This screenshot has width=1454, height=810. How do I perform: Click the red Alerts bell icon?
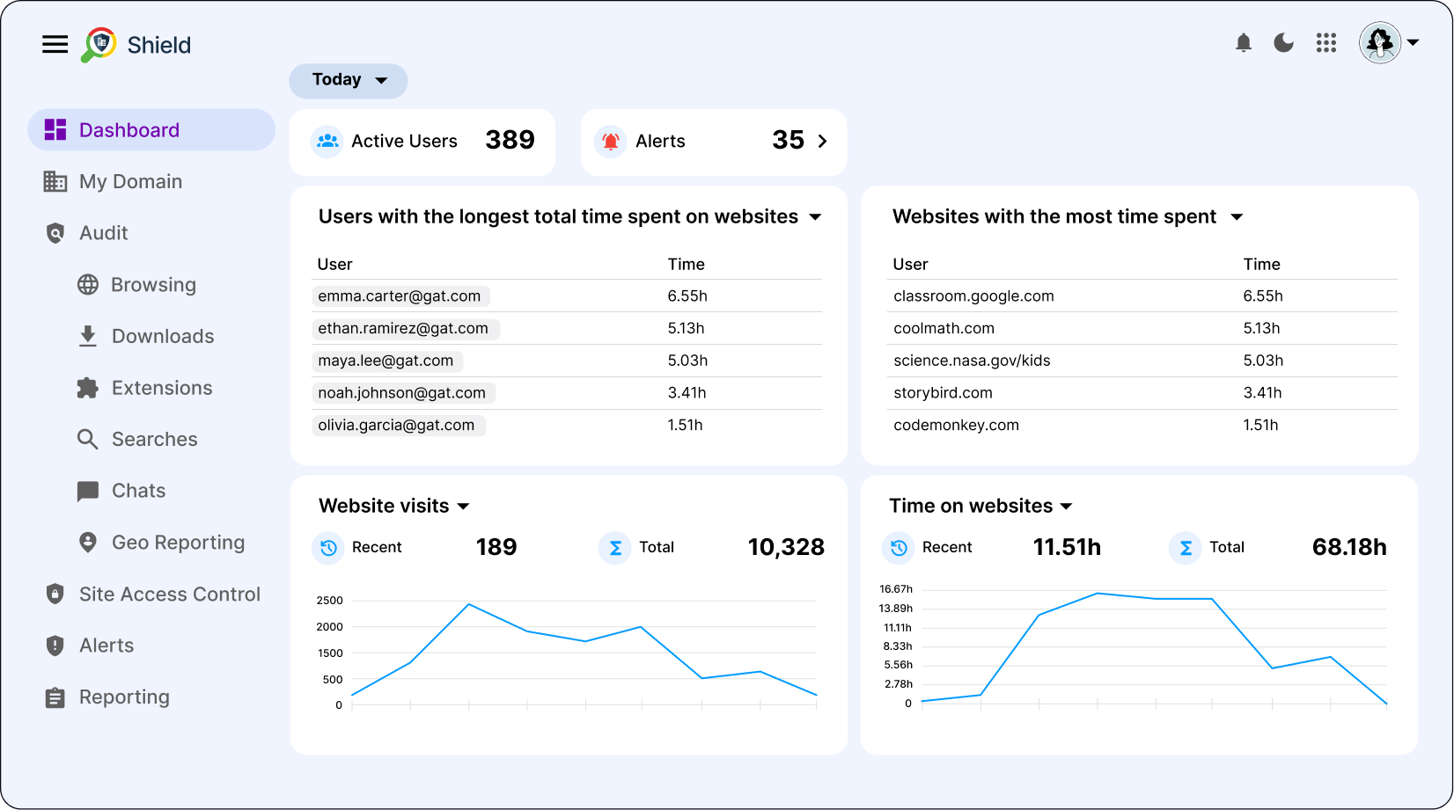[611, 141]
